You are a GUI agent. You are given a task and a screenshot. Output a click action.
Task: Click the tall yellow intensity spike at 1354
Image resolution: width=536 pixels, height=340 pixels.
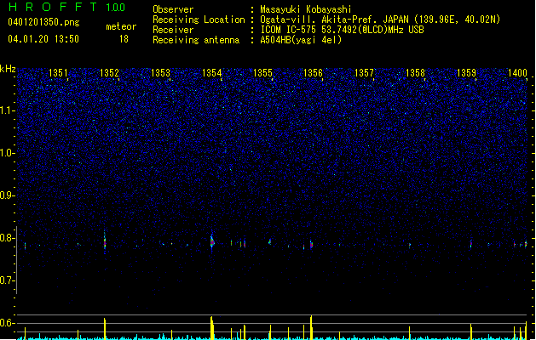coord(212,328)
